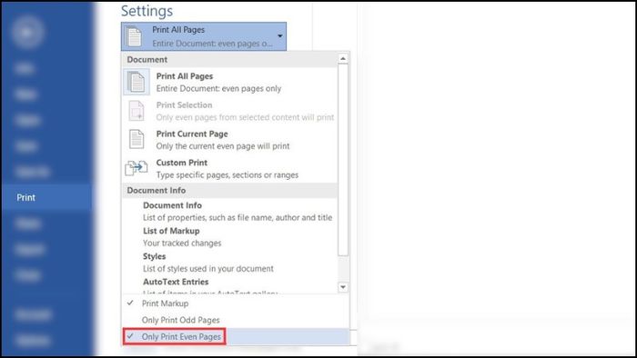Click the scrollbar up arrow in dropdown list
Viewport: 637px width, 358px height.
point(343,58)
